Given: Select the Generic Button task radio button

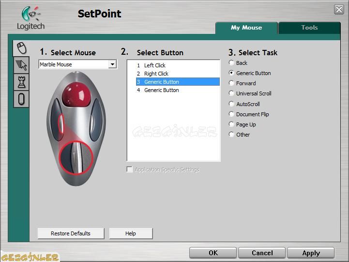Looking at the screenshot, I should [231, 73].
